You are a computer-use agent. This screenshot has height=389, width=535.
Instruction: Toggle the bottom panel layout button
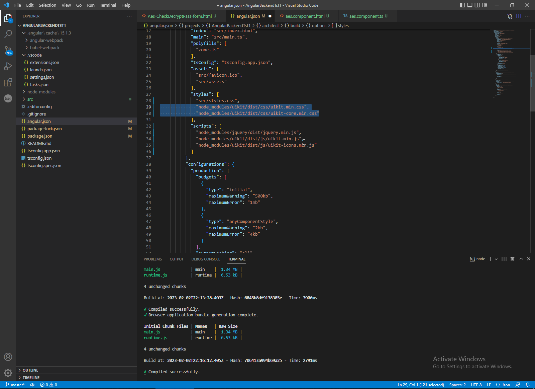coord(469,5)
